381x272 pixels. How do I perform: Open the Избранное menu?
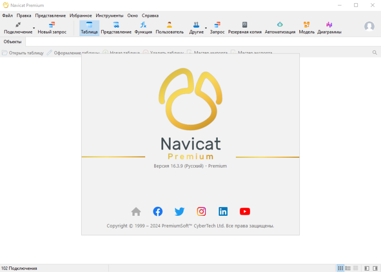click(81, 15)
